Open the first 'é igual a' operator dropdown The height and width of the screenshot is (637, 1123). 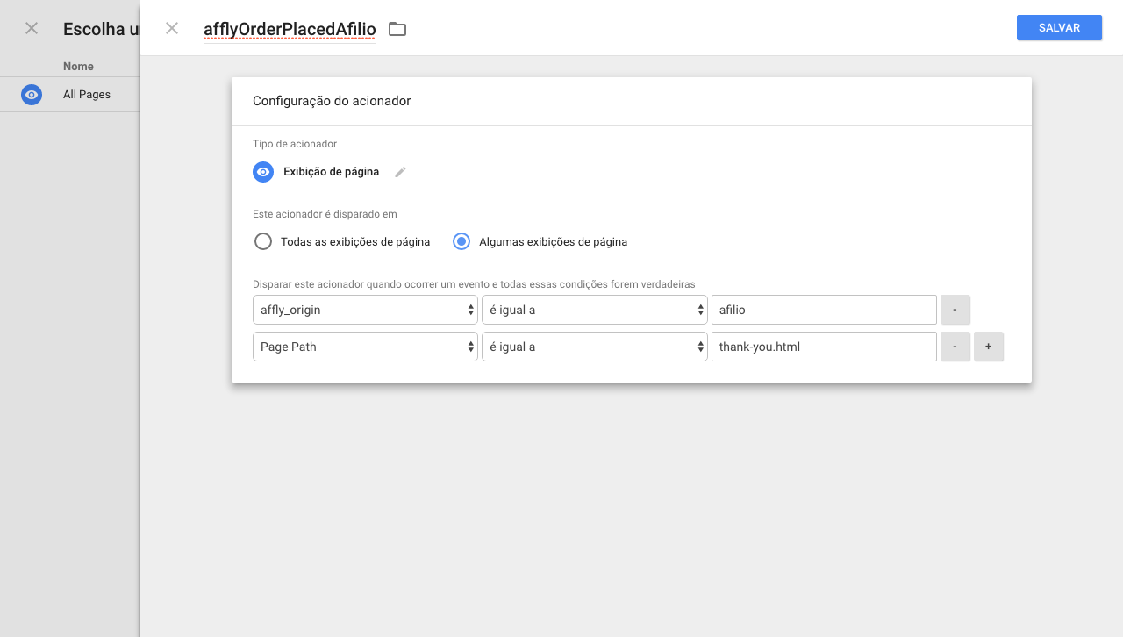pyautogui.click(x=595, y=310)
